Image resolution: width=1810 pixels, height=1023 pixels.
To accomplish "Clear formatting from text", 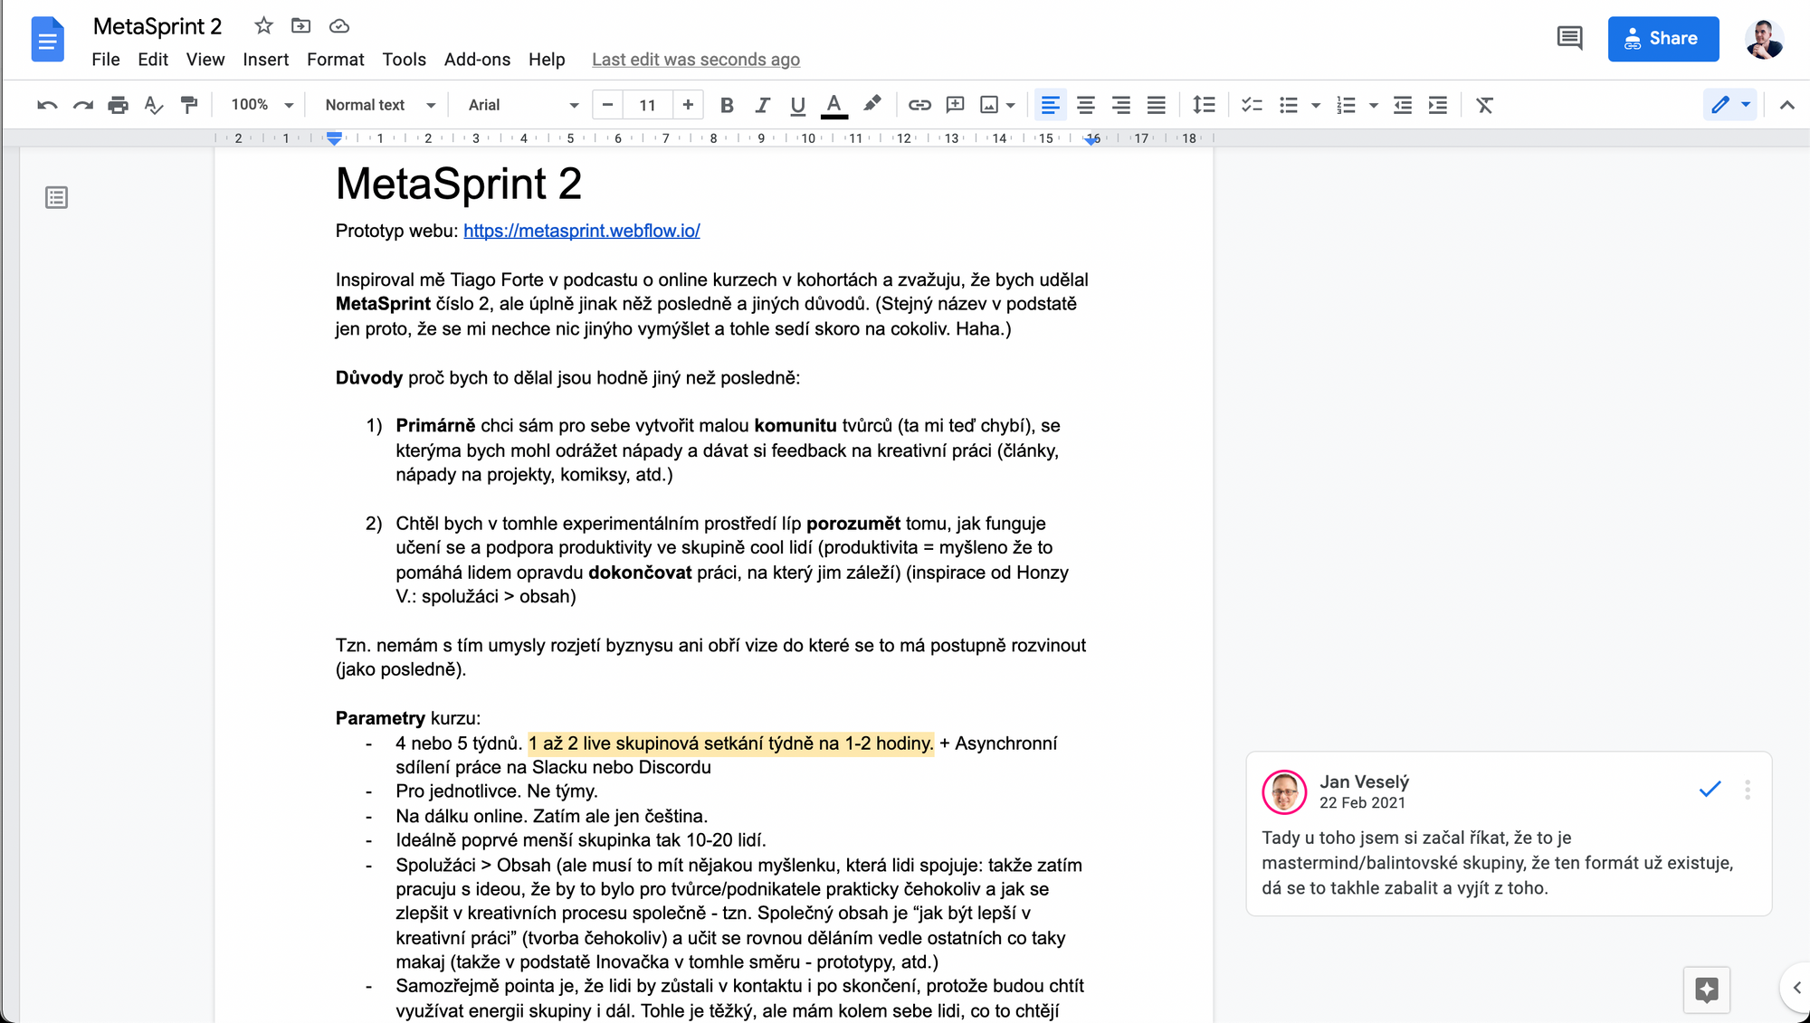I will coord(1484,104).
